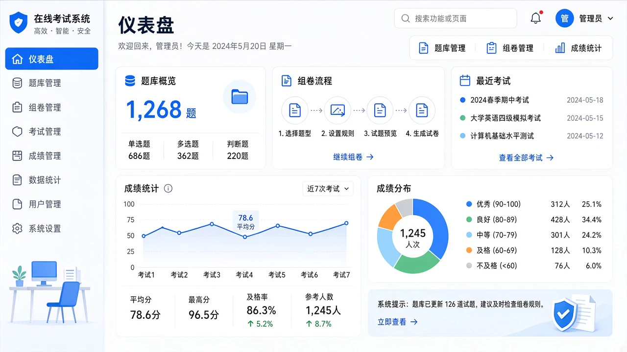Select the 3. 试题预览 step icon
627x352 pixels.
(x=380, y=110)
